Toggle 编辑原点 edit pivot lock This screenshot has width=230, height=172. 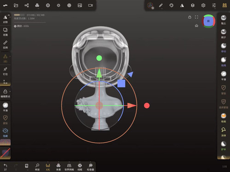[5, 93]
